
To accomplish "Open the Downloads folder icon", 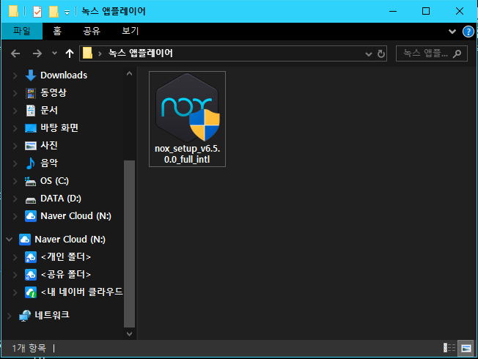I will (31, 75).
